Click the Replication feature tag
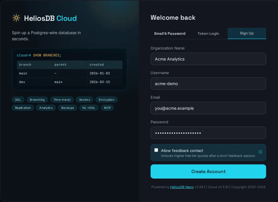Image resolution: width=278 pixels, height=202 pixels. 23,108
